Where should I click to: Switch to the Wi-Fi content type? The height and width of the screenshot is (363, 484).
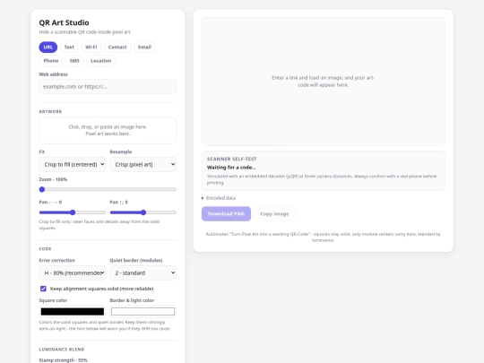tap(91, 48)
